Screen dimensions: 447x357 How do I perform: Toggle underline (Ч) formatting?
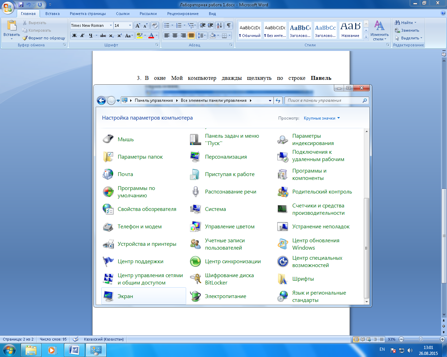tap(91, 36)
